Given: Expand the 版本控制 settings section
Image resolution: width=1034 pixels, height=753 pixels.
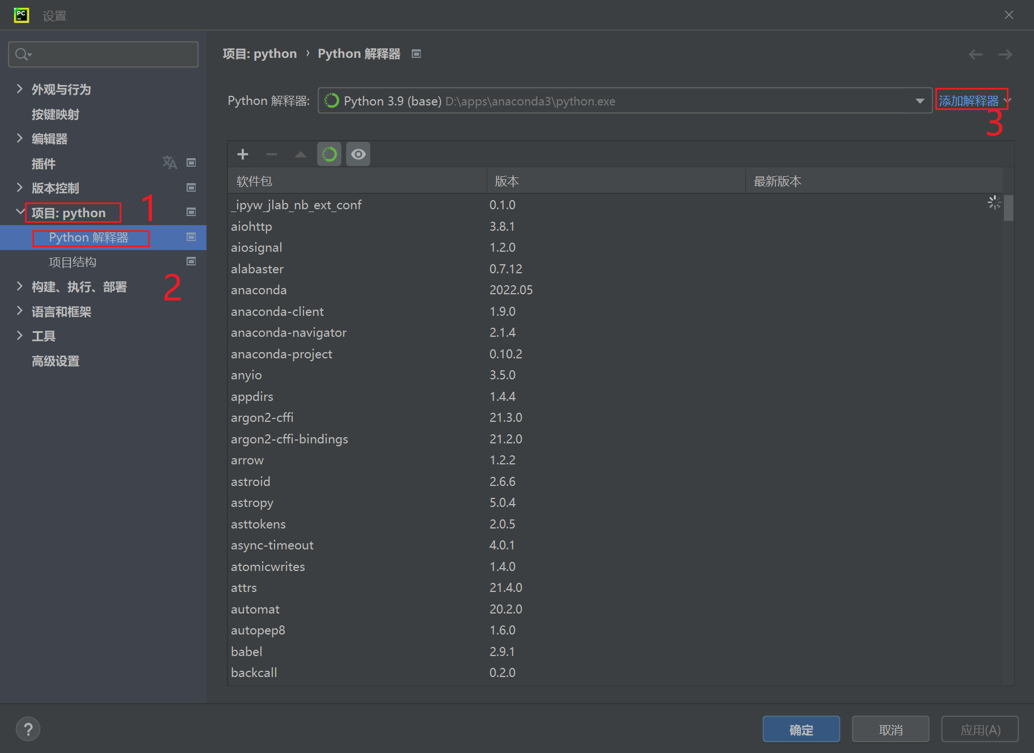Looking at the screenshot, I should [x=20, y=188].
